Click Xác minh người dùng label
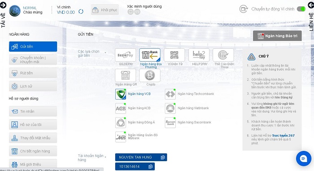This screenshot has height=171, width=314. [144, 6]
